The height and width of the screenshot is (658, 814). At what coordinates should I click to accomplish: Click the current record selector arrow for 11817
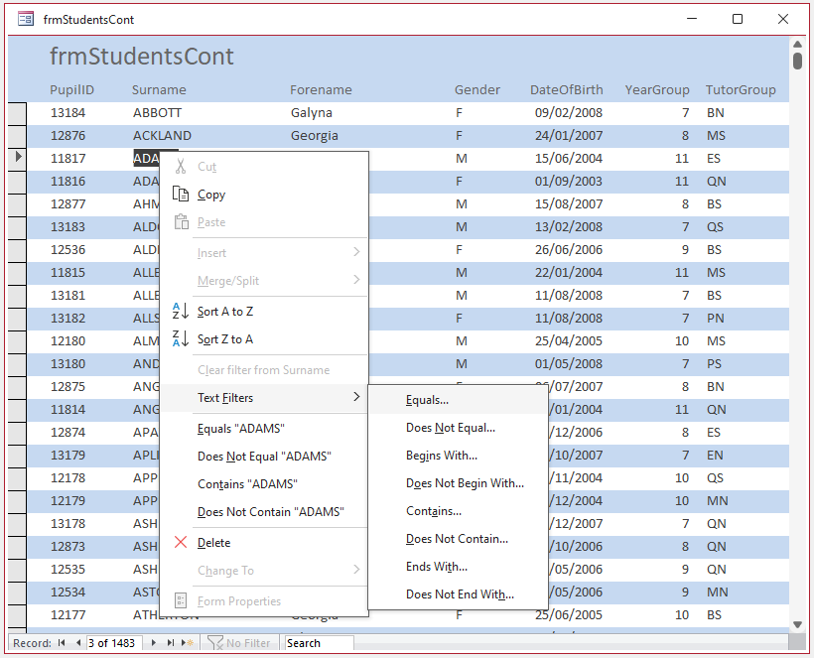click(18, 156)
